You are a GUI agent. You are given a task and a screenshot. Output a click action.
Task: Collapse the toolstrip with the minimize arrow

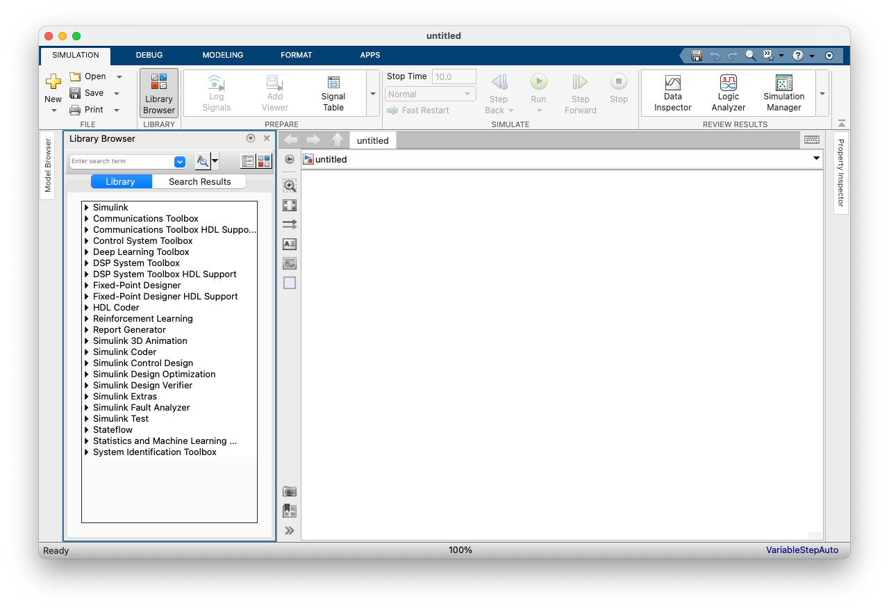[842, 124]
